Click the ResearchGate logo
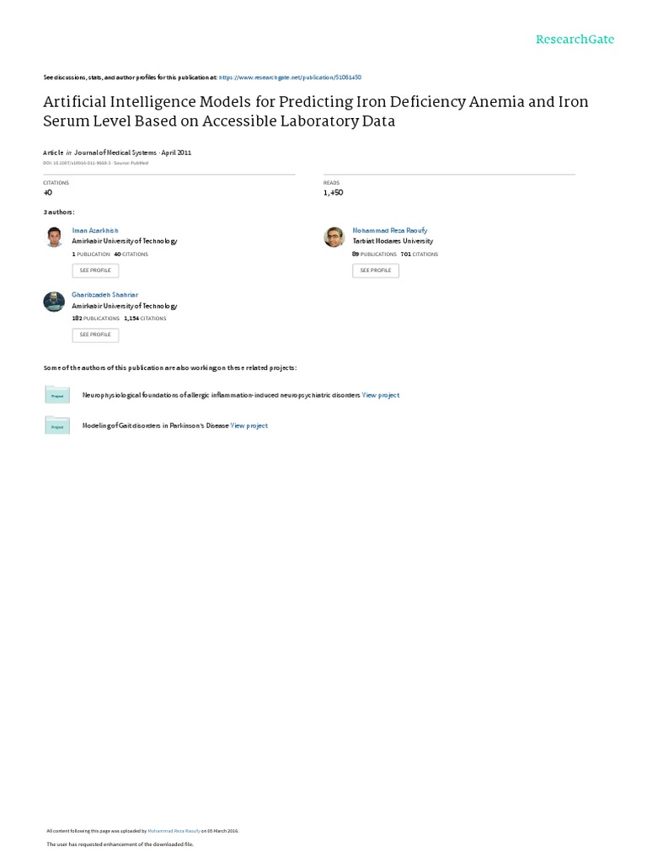 pos(575,40)
